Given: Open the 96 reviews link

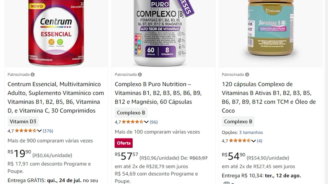Looking at the screenshot, I should (x=154, y=122).
